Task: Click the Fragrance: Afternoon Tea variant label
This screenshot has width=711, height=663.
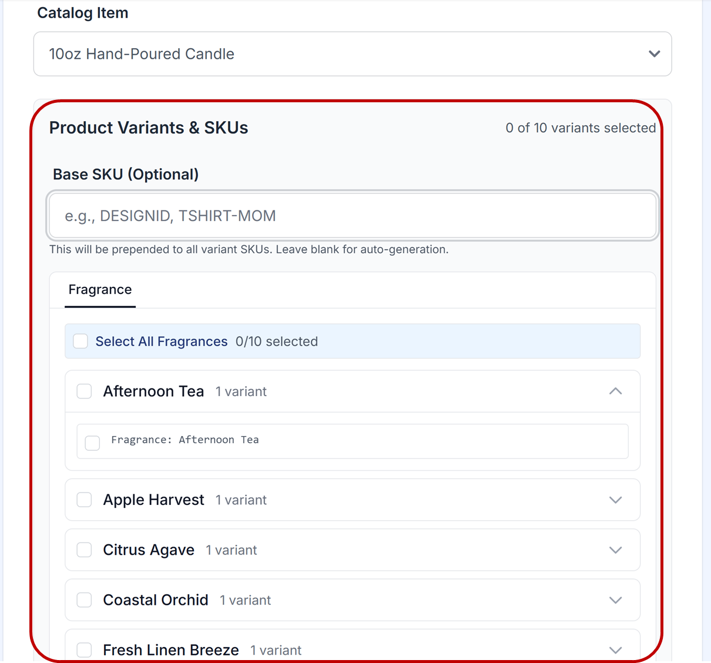Action: [x=185, y=440]
